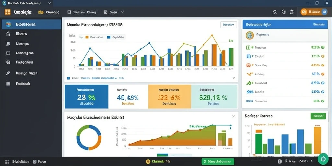Viewport: 332px width, 166px height.
Task: Expand the chevron below the main chart panel
Action: (x=233, y=78)
